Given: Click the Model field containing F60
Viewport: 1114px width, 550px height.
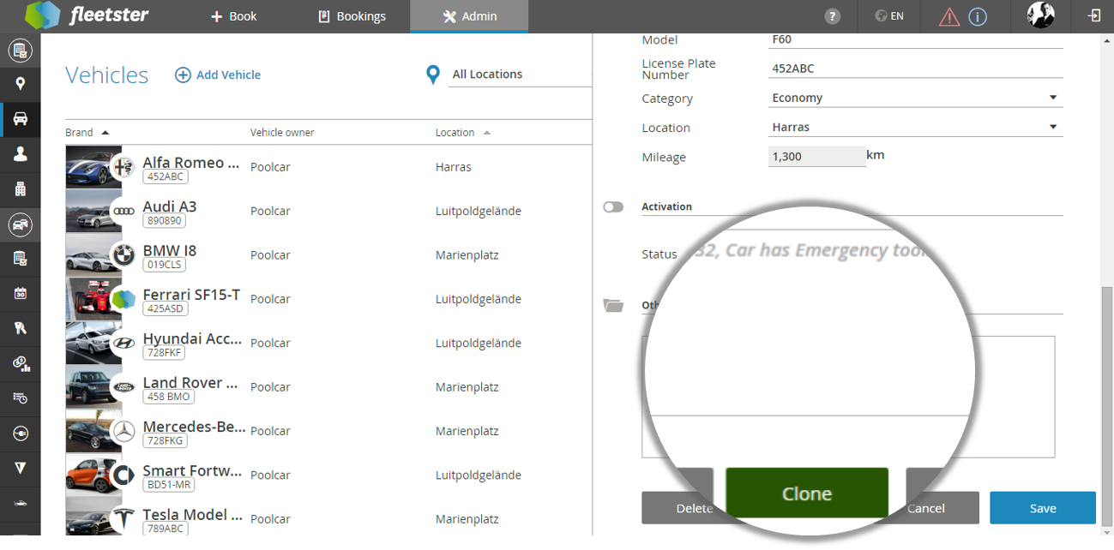Looking at the screenshot, I should click(916, 40).
